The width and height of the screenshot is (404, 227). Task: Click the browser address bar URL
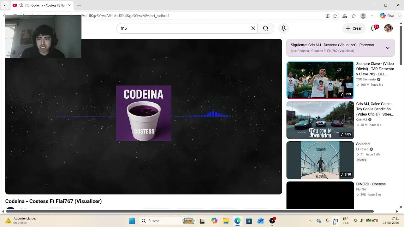126,16
